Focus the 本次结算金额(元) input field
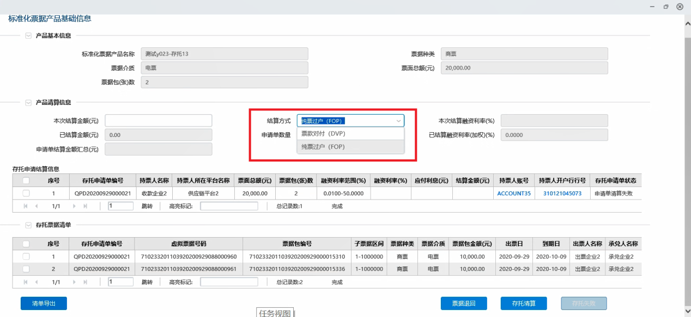Screen dimensions: 691x317 click(x=159, y=121)
